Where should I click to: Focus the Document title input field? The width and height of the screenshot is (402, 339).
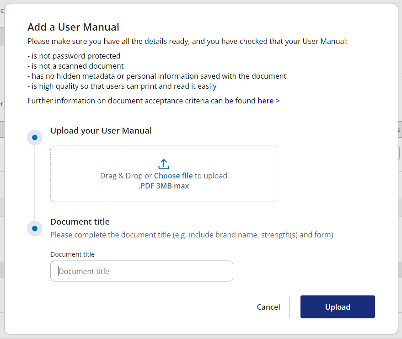coord(142,271)
